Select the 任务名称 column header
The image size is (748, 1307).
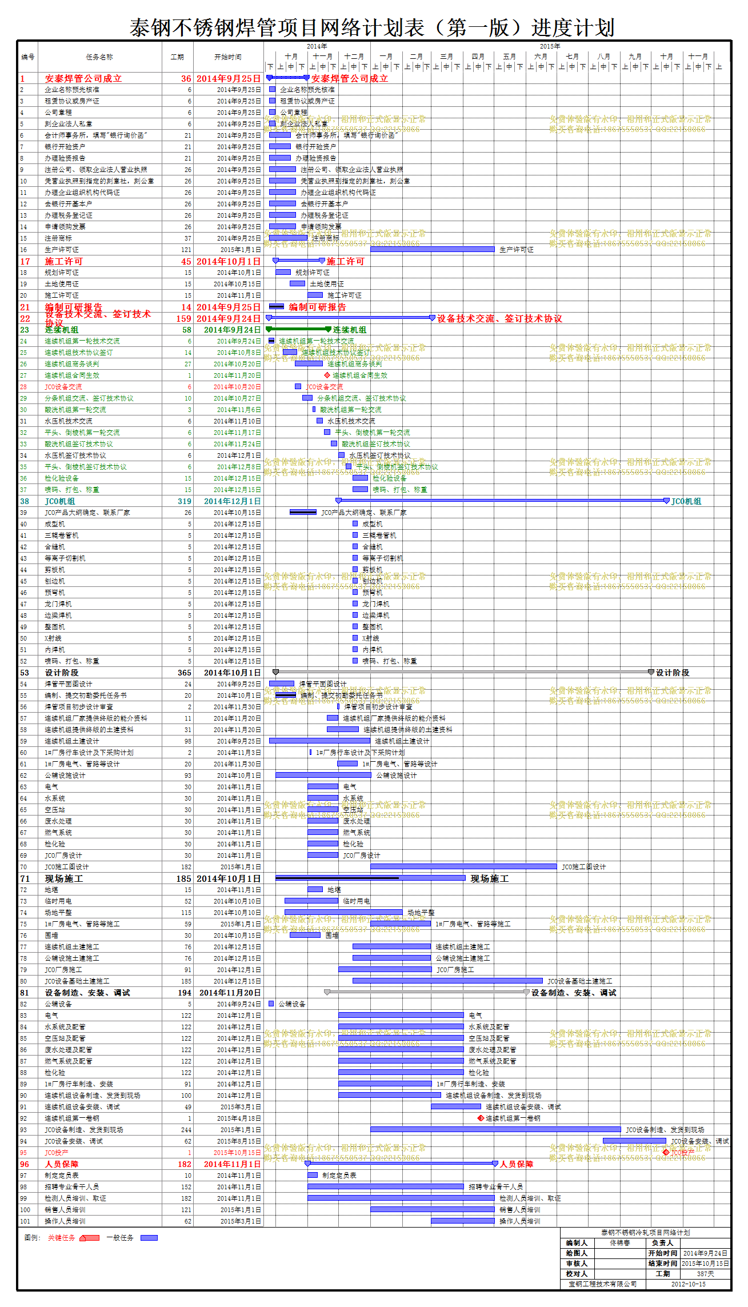pos(99,57)
